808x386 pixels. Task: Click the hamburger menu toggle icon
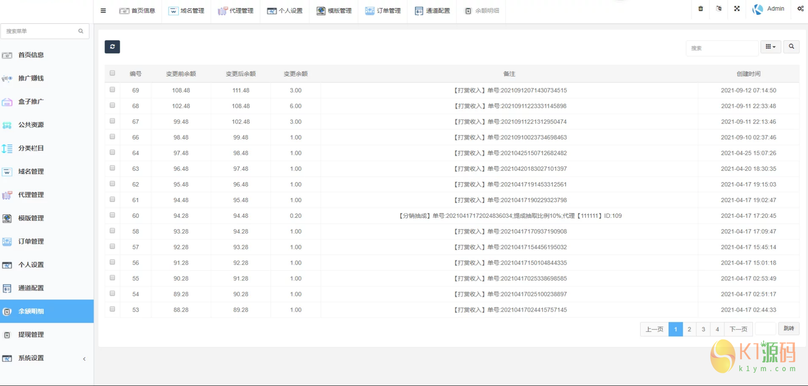pyautogui.click(x=103, y=11)
